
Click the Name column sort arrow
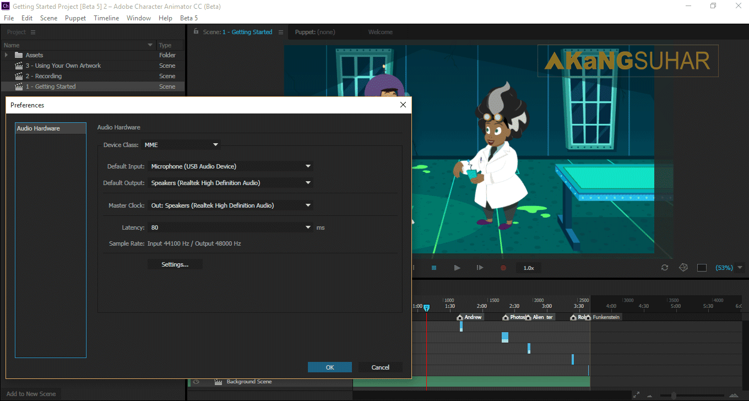(150, 45)
